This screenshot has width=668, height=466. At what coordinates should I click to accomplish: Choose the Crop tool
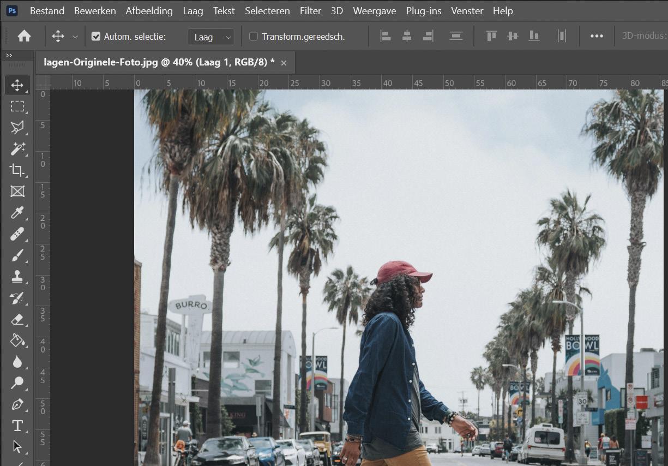pos(17,170)
